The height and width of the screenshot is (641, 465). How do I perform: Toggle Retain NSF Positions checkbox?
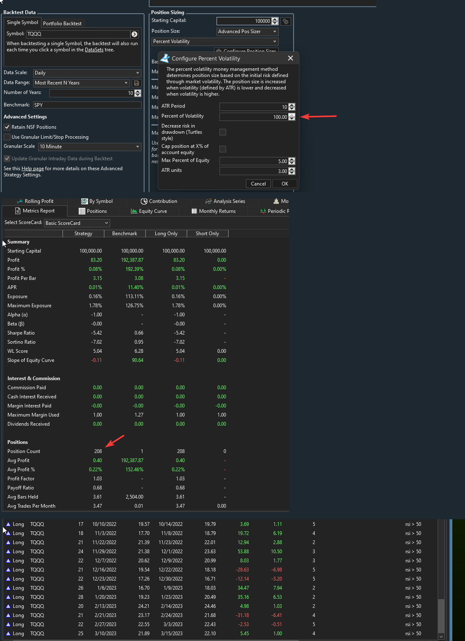(x=7, y=127)
